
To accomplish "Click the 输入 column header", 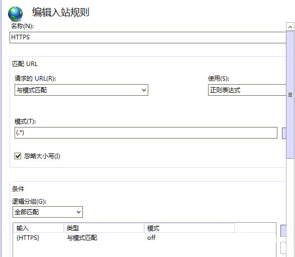I will tap(39, 228).
